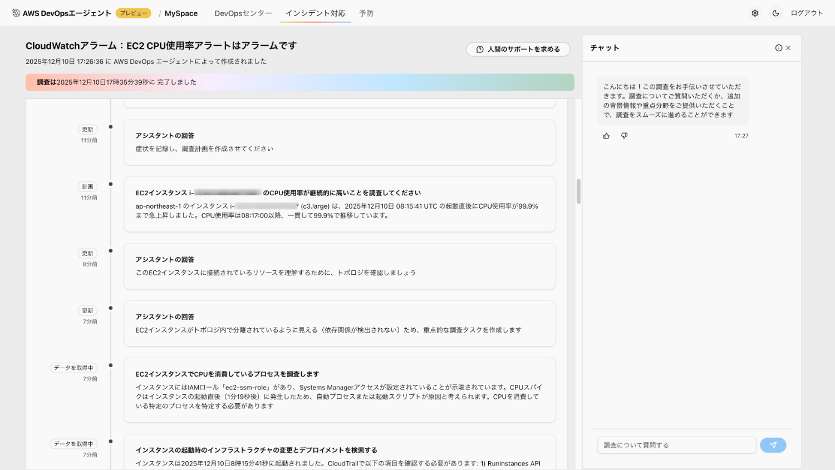Click the 人間のサポートを求める button
835x470 pixels.
coord(518,50)
